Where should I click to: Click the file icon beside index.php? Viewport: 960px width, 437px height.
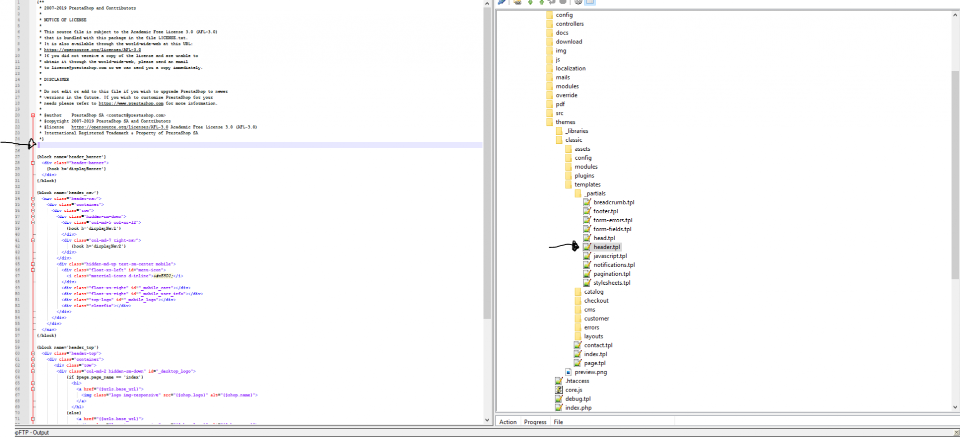[559, 408]
